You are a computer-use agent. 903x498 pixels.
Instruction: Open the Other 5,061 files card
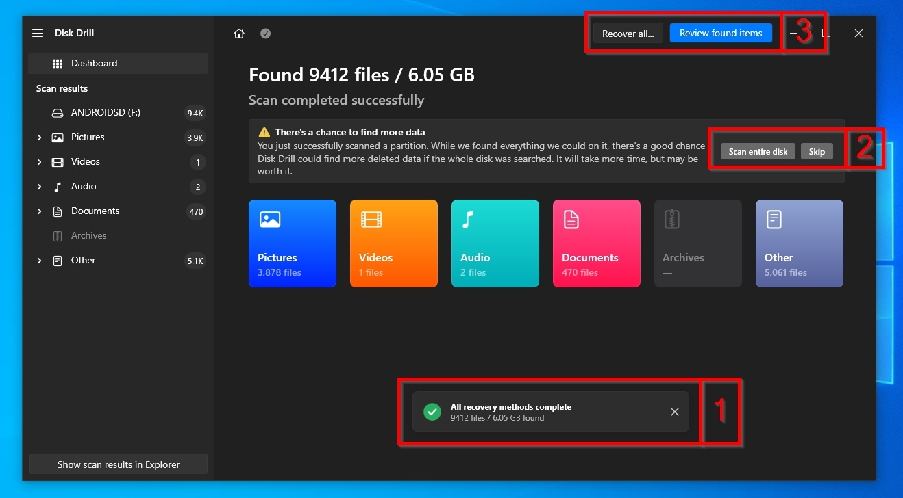tap(800, 244)
